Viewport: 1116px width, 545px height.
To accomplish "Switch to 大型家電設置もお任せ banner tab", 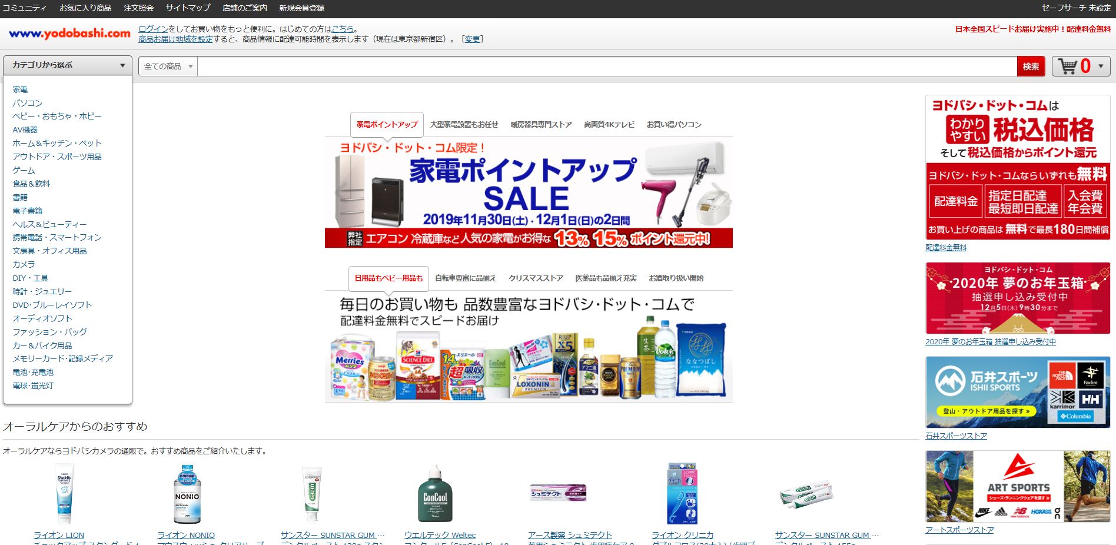I will tap(464, 124).
